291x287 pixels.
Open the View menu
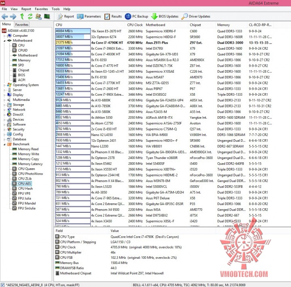pos(14,9)
